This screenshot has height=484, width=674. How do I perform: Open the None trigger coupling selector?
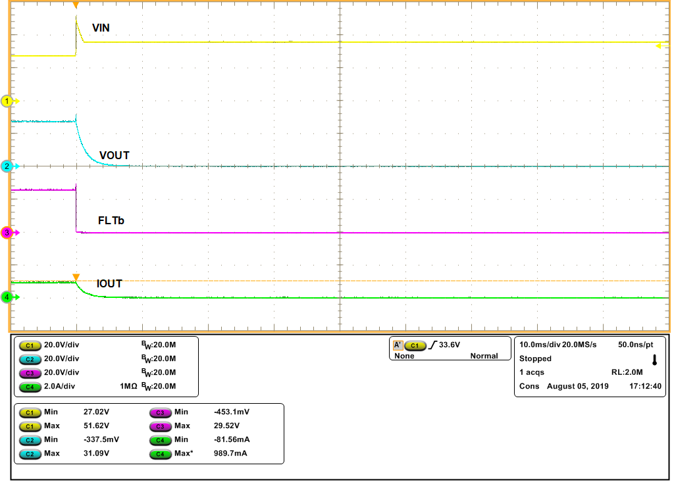pos(403,355)
